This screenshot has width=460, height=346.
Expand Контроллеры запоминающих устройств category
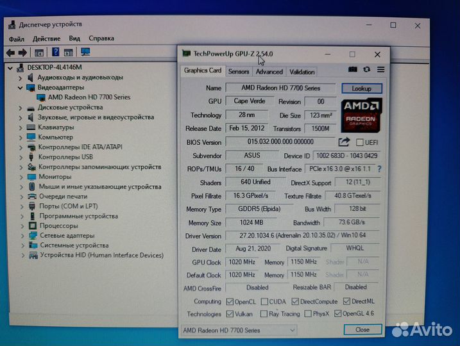tap(21, 168)
